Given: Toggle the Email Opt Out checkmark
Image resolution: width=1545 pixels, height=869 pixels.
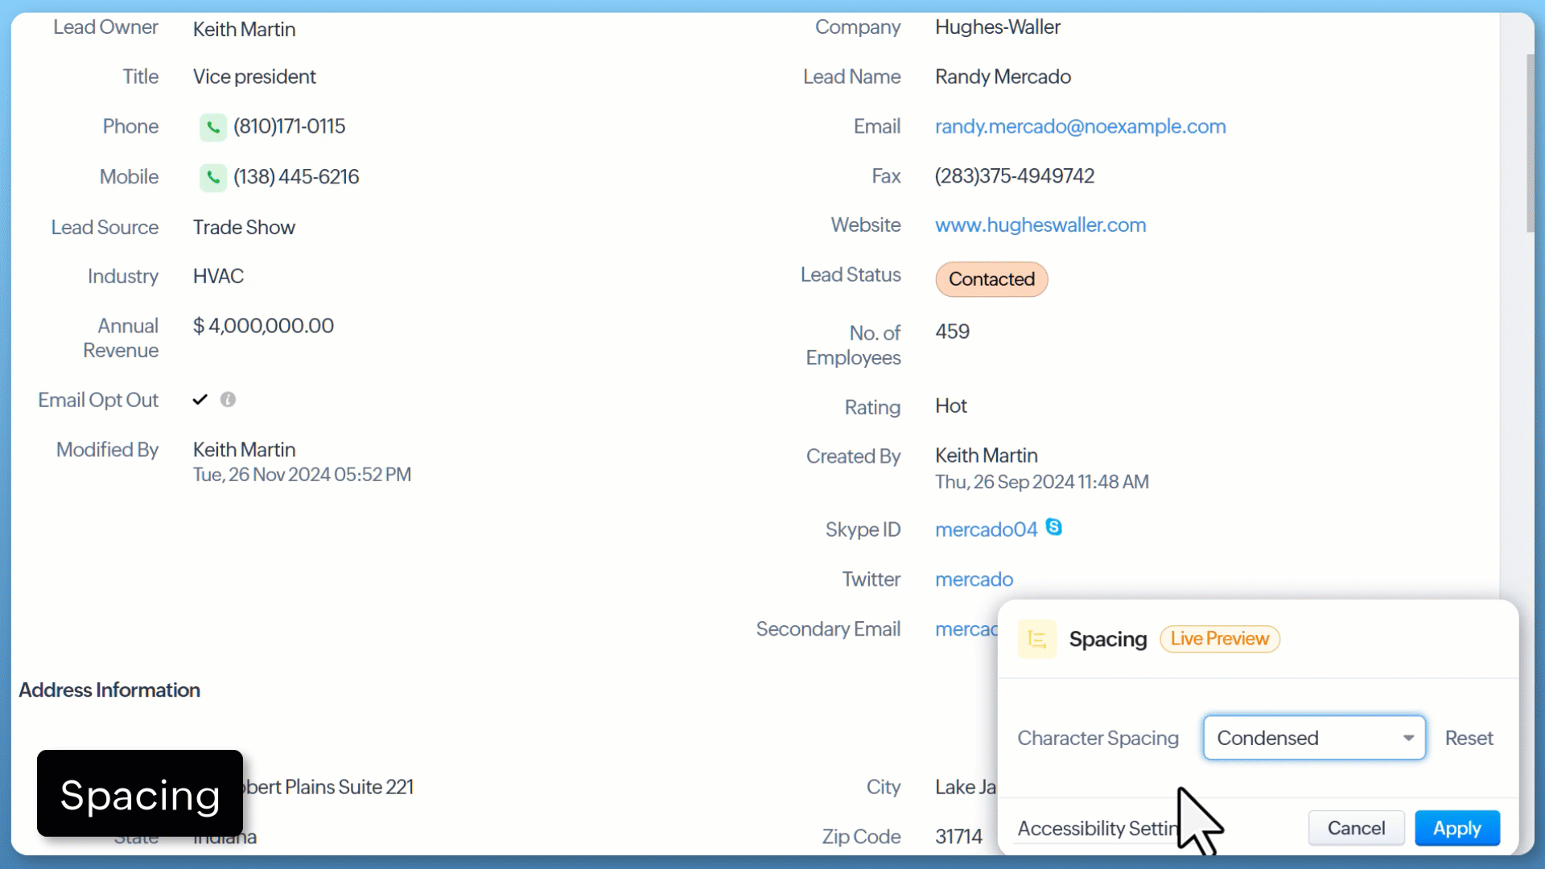Looking at the screenshot, I should tap(200, 400).
